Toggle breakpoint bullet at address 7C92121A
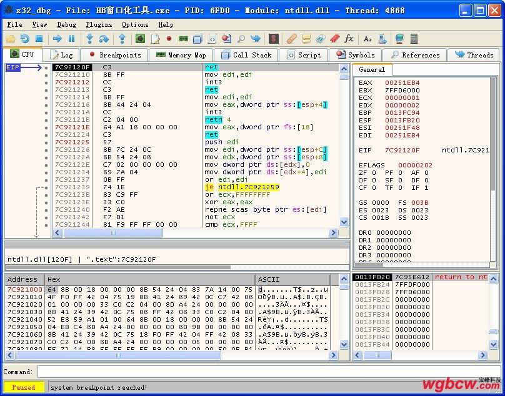505x396 pixels. [x=46, y=112]
